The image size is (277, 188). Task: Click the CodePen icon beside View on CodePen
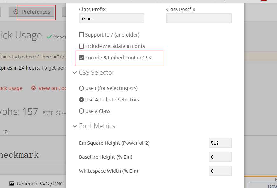(x=34, y=88)
